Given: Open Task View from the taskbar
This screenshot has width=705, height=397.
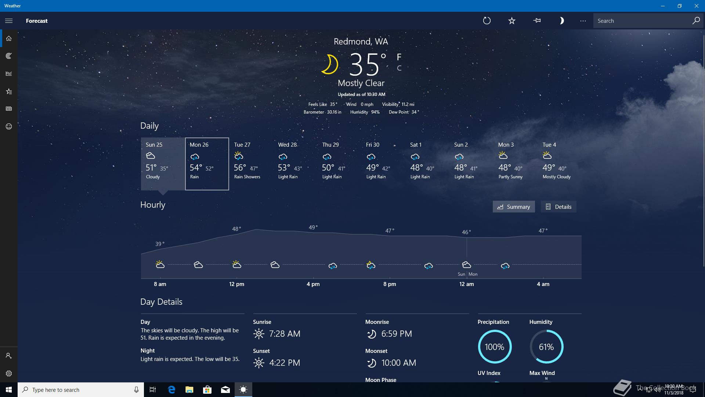Looking at the screenshot, I should click(x=153, y=390).
